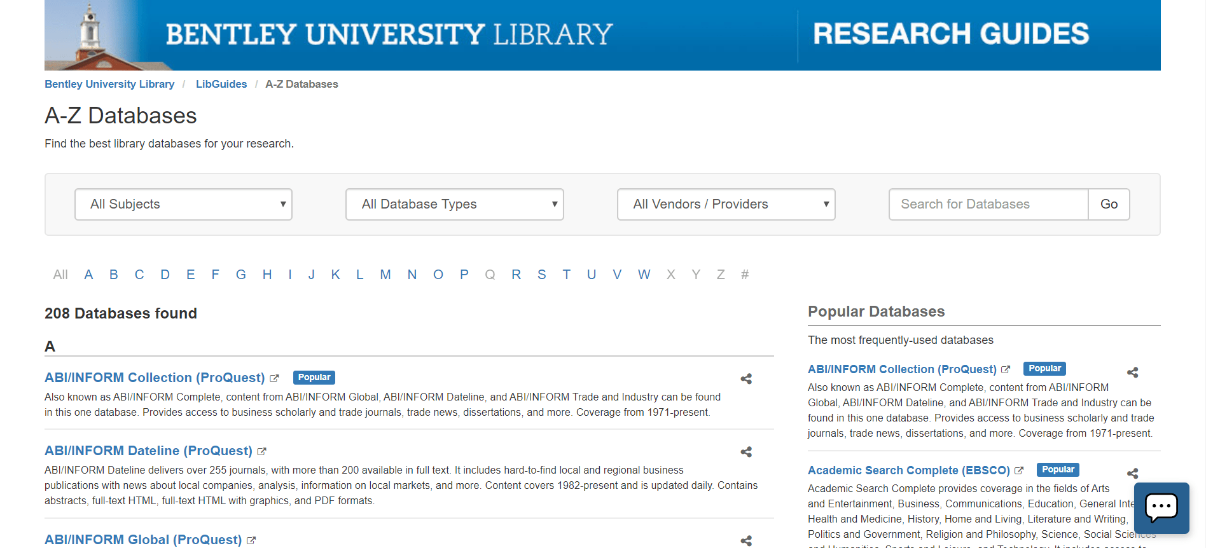Open All Vendors / Providers dropdown
Screen dimensions: 1206x548
726,204
